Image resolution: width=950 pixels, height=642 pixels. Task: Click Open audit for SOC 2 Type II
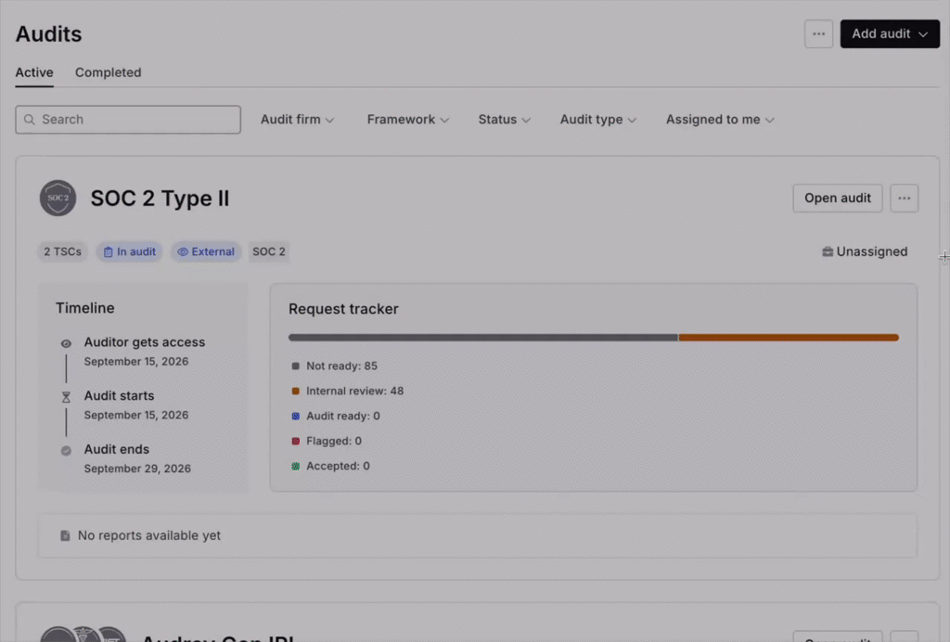coord(838,198)
